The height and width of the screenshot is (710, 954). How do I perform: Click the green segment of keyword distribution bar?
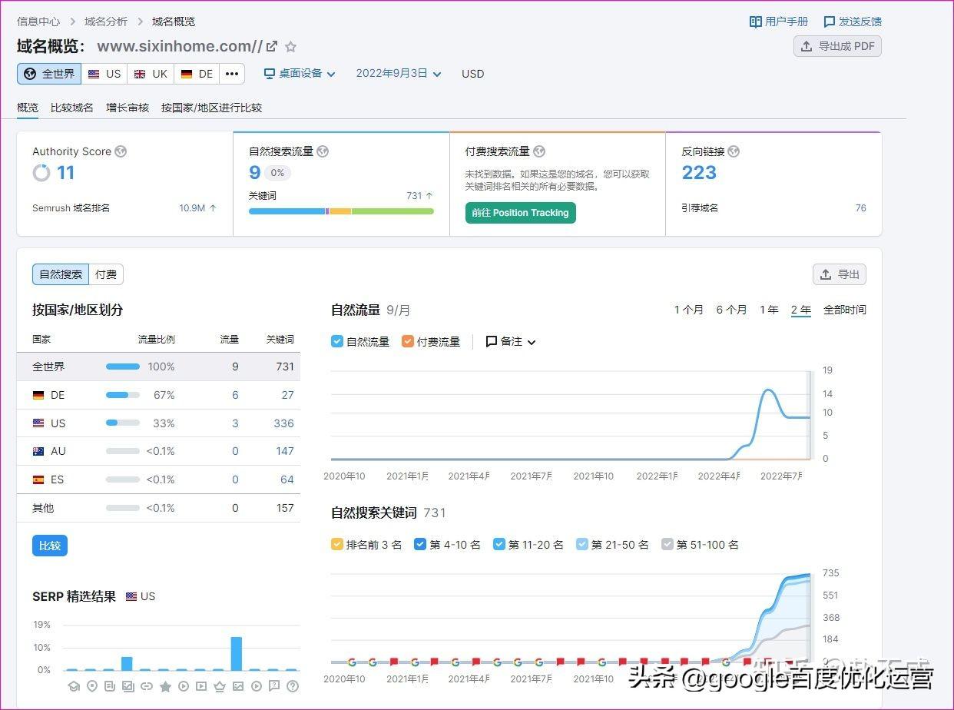point(393,211)
